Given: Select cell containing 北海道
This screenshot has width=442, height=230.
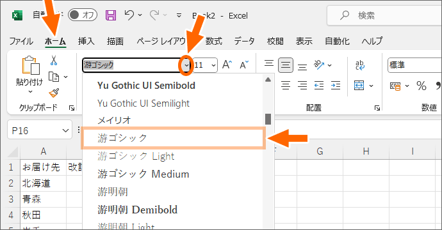Looking at the screenshot, I should [x=44, y=183].
